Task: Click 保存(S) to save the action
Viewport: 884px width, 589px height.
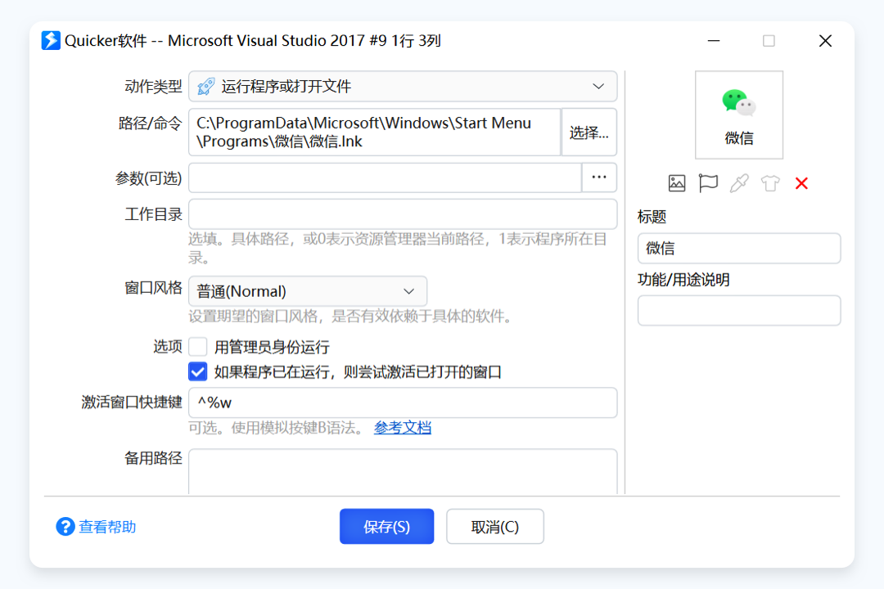Action: click(386, 526)
